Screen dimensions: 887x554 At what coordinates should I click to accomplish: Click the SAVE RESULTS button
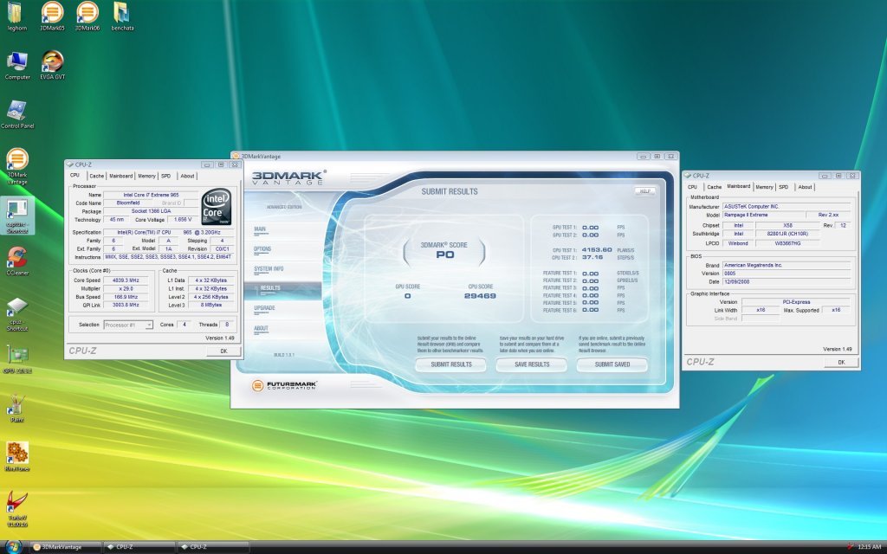[x=532, y=364]
